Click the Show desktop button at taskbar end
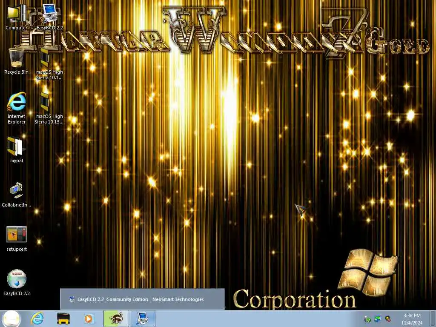This screenshot has height=327, width=436. 433,318
